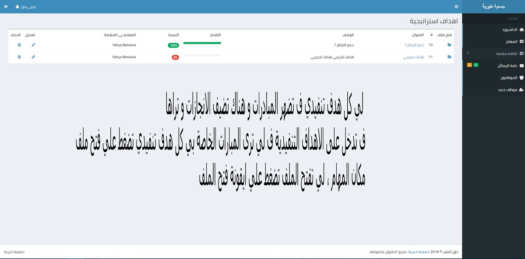Click the جمعية خيرية link in the footer copyright

pyautogui.click(x=419, y=252)
